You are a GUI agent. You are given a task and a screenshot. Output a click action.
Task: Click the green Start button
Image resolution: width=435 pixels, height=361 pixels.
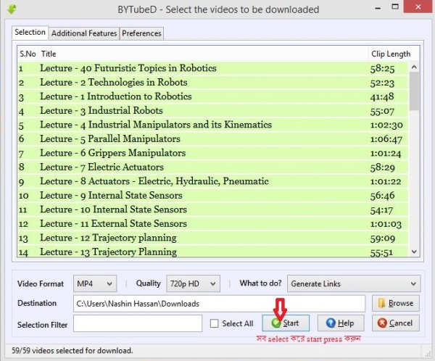(286, 323)
